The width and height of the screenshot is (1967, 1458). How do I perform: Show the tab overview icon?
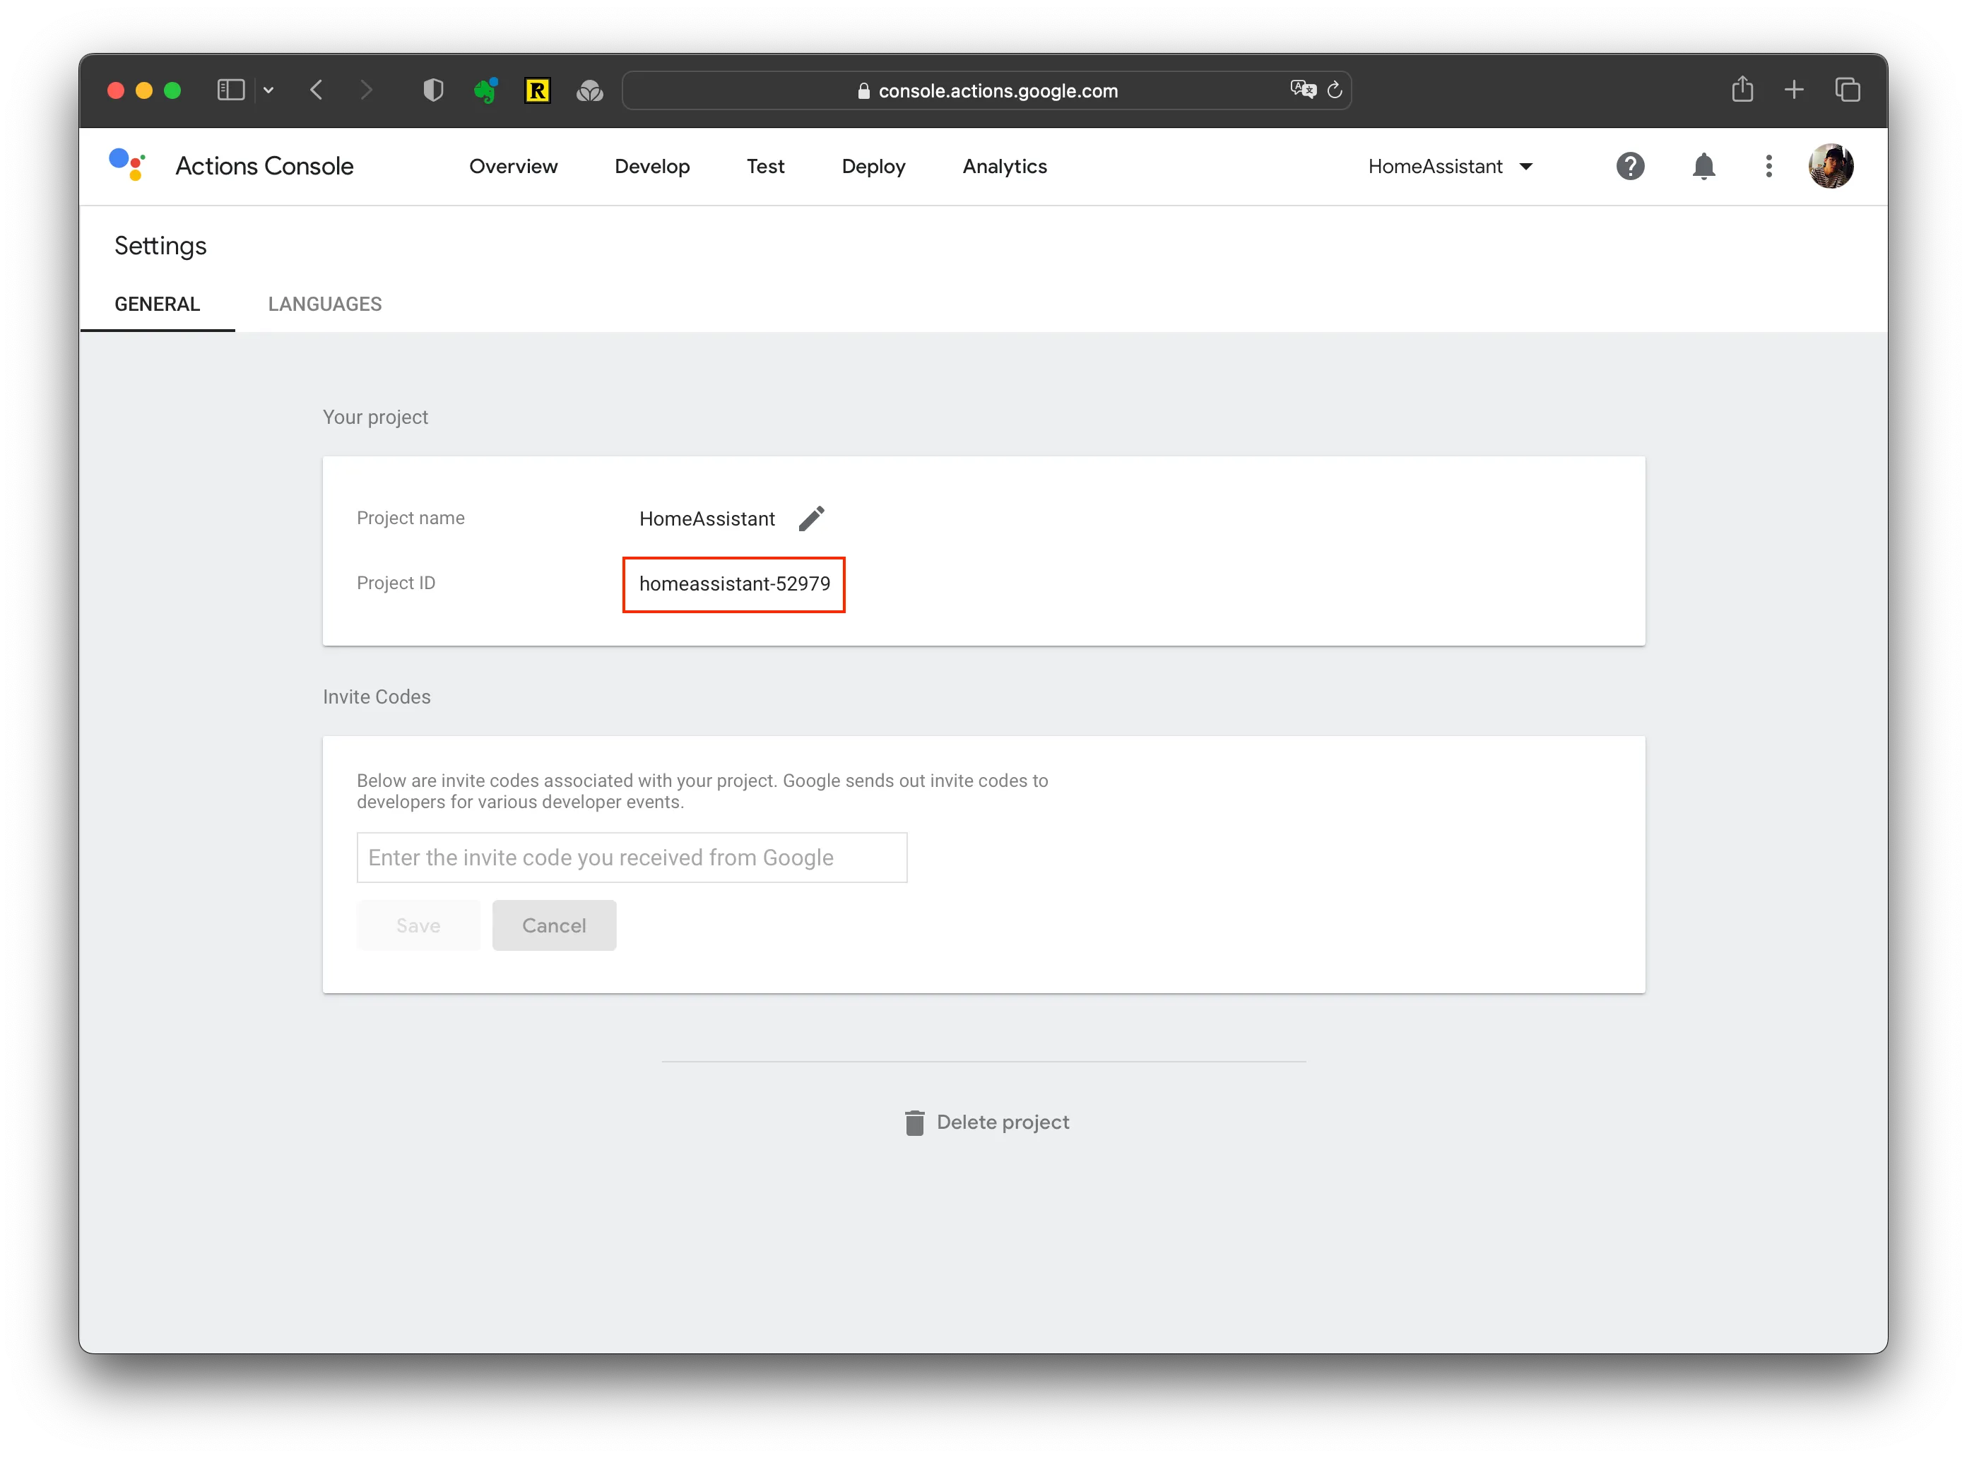[x=1846, y=89]
